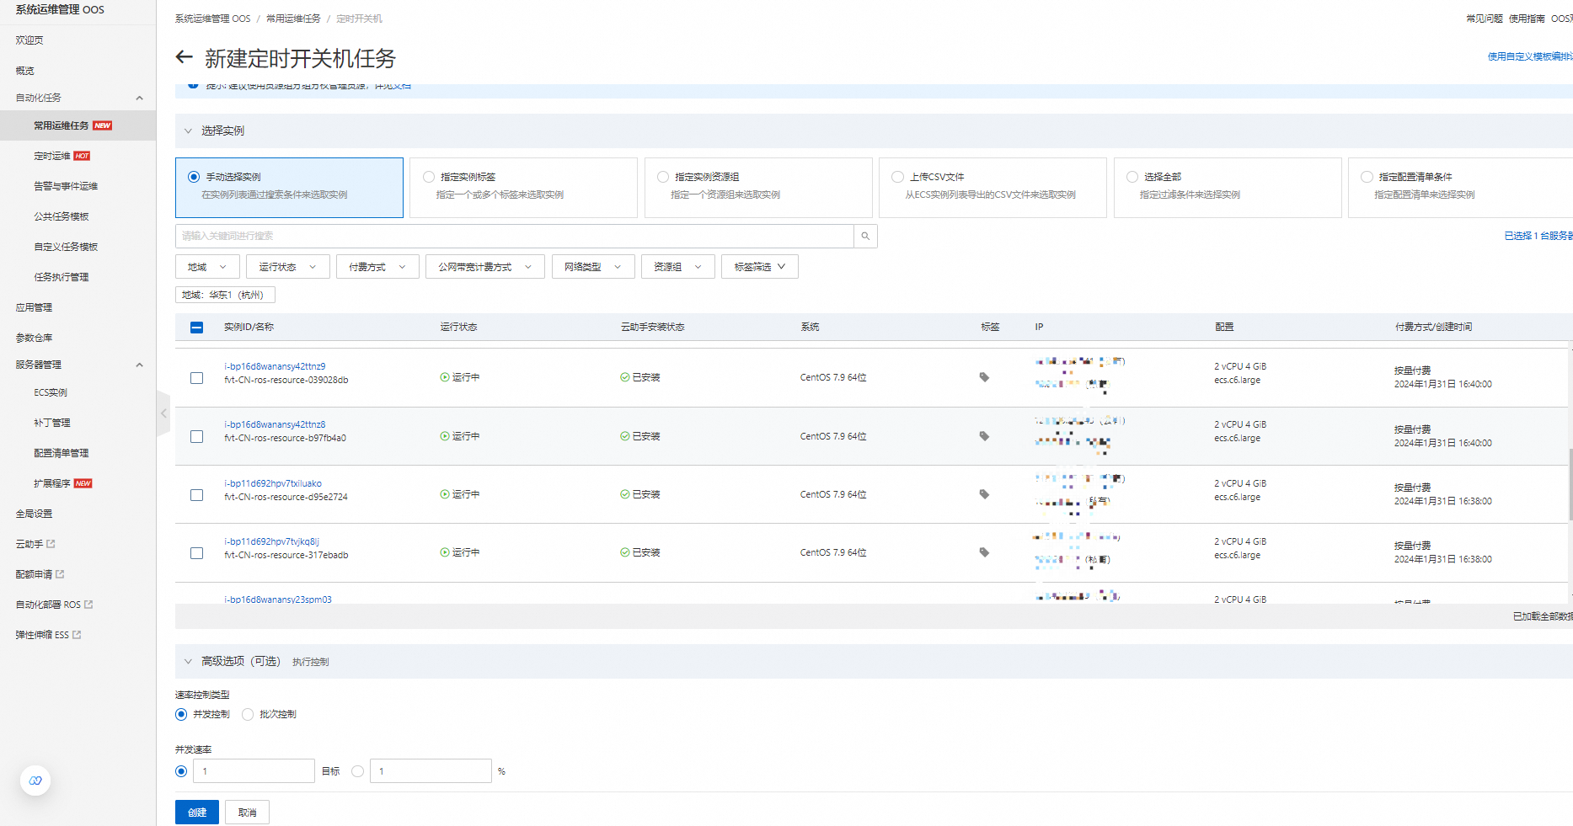Viewport: 1573px width, 826px height.
Task: Select the 并发控制 rate control radio
Action: 181,714
